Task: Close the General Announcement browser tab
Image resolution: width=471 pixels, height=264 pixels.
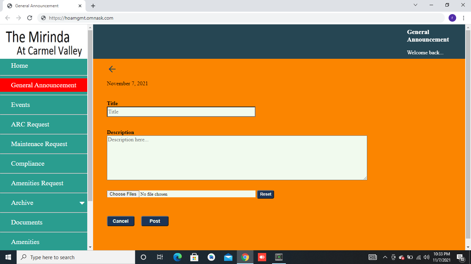Action: click(x=80, y=6)
